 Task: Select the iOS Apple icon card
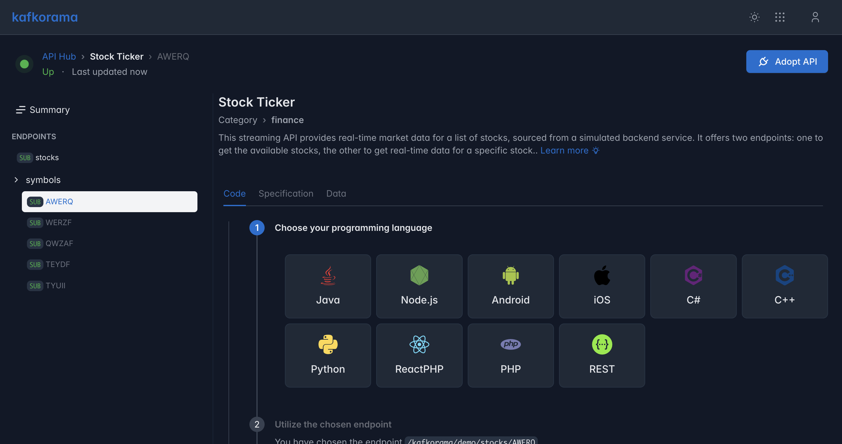coord(602,286)
